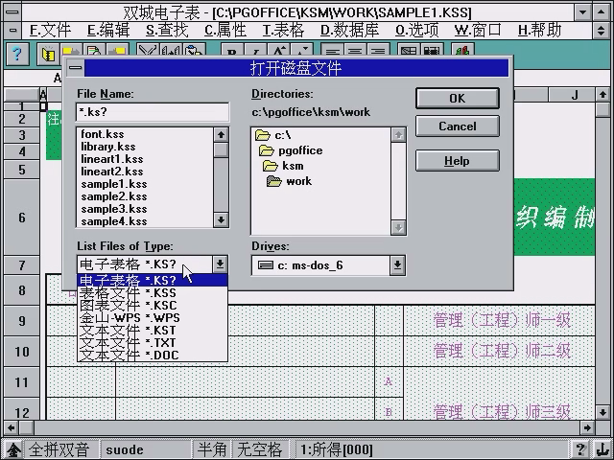Click the Cancel button
The image size is (614, 460).
458,126
